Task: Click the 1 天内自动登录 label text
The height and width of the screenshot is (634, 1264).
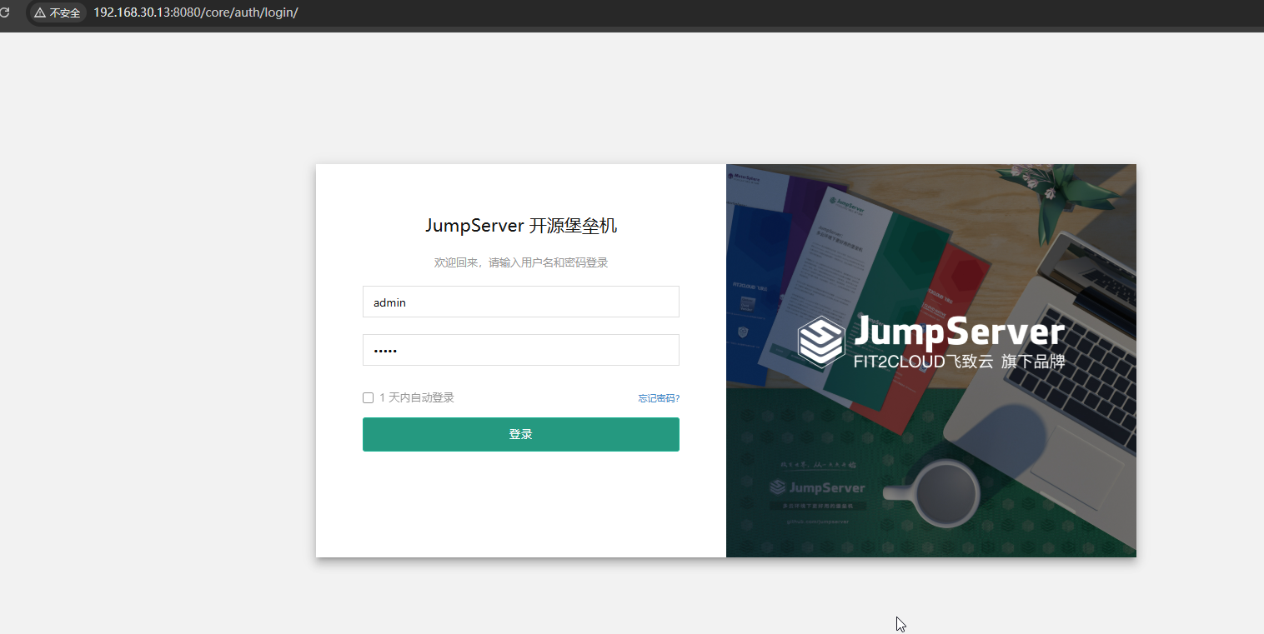Action: coord(417,398)
